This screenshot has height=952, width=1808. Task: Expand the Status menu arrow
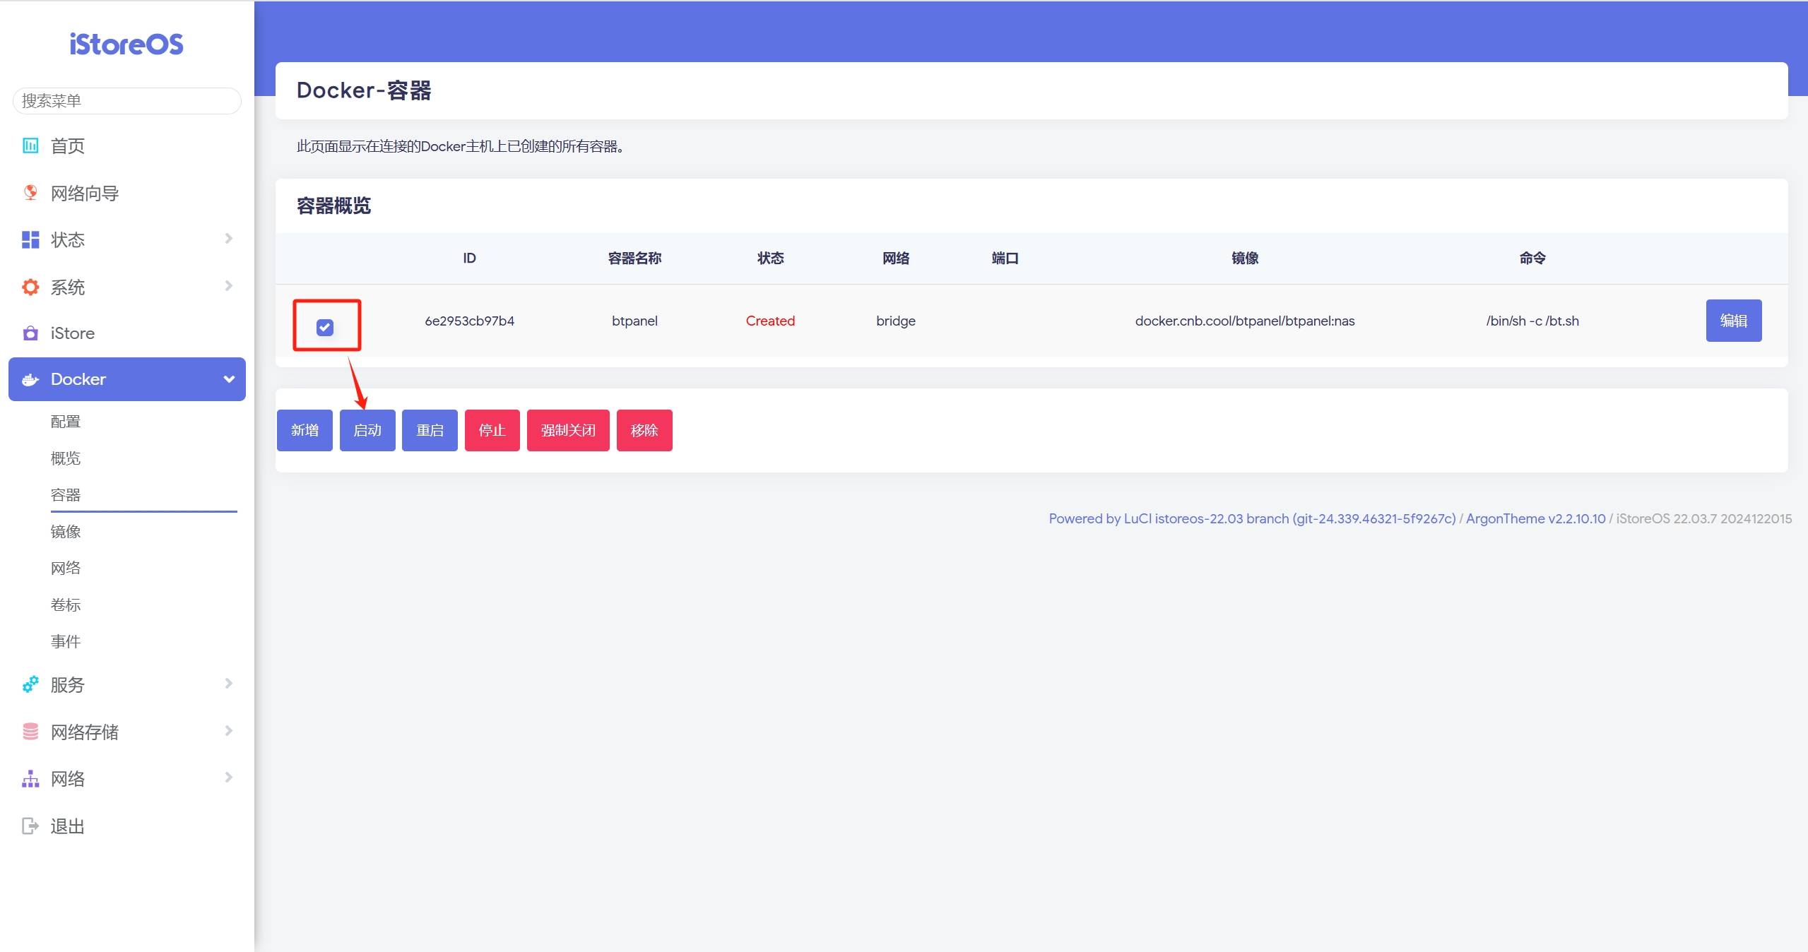click(x=228, y=239)
